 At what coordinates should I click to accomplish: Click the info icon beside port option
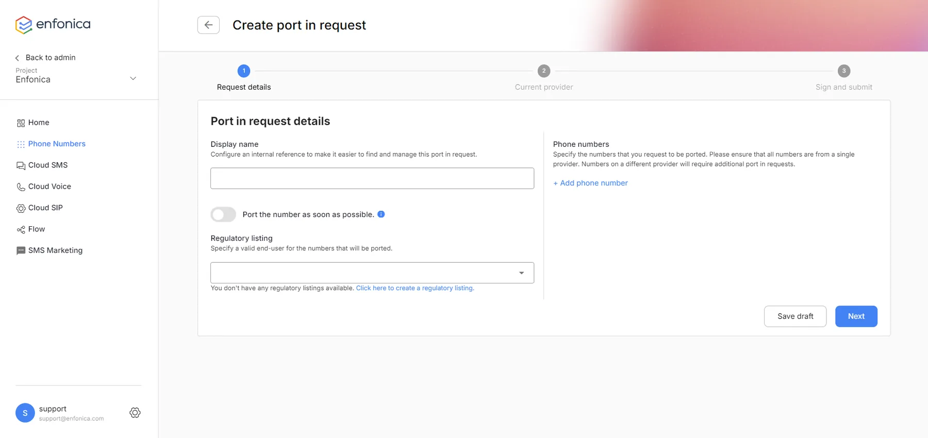click(x=381, y=214)
